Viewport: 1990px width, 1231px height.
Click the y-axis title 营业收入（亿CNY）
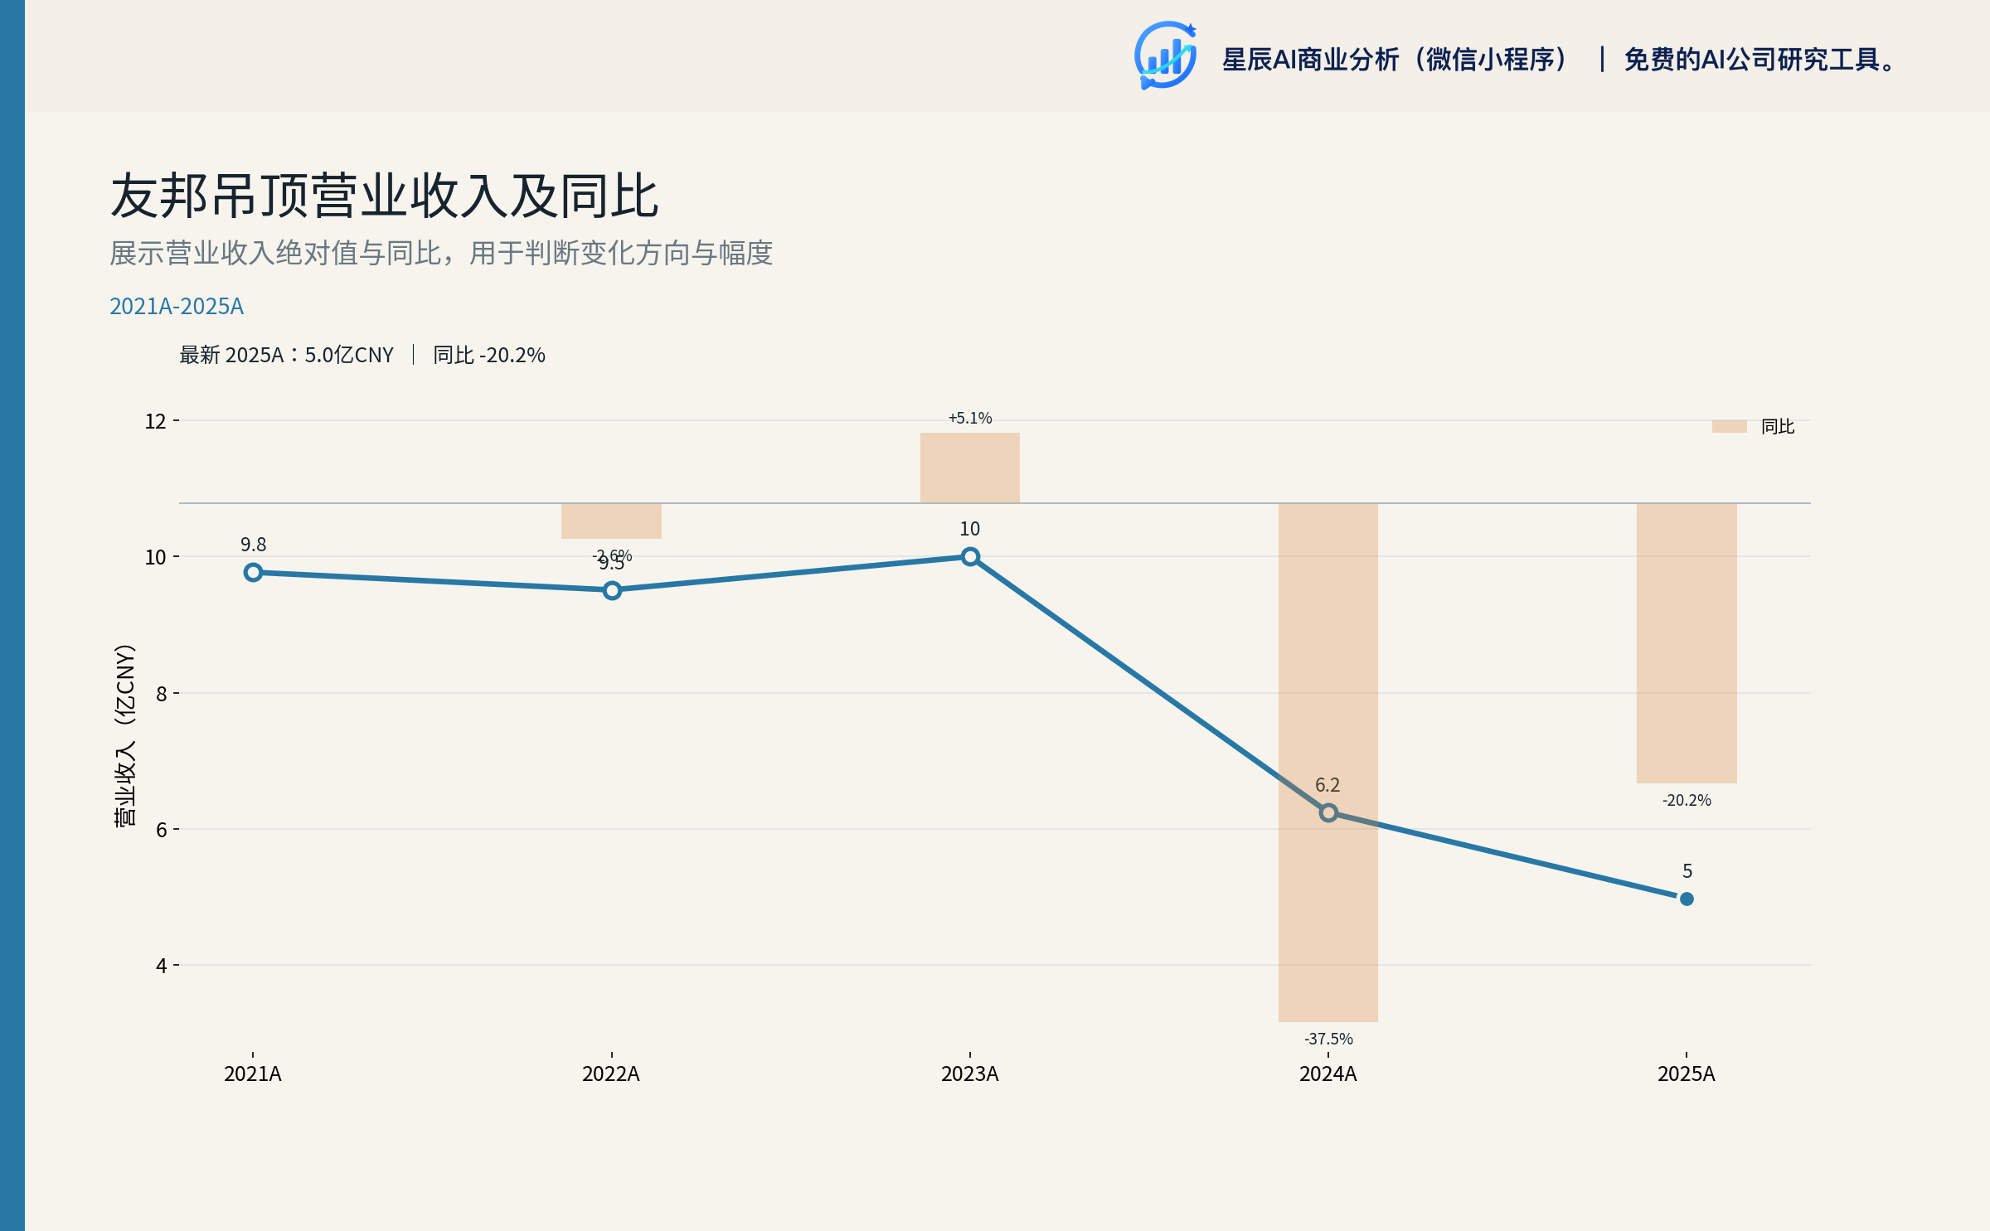[124, 735]
